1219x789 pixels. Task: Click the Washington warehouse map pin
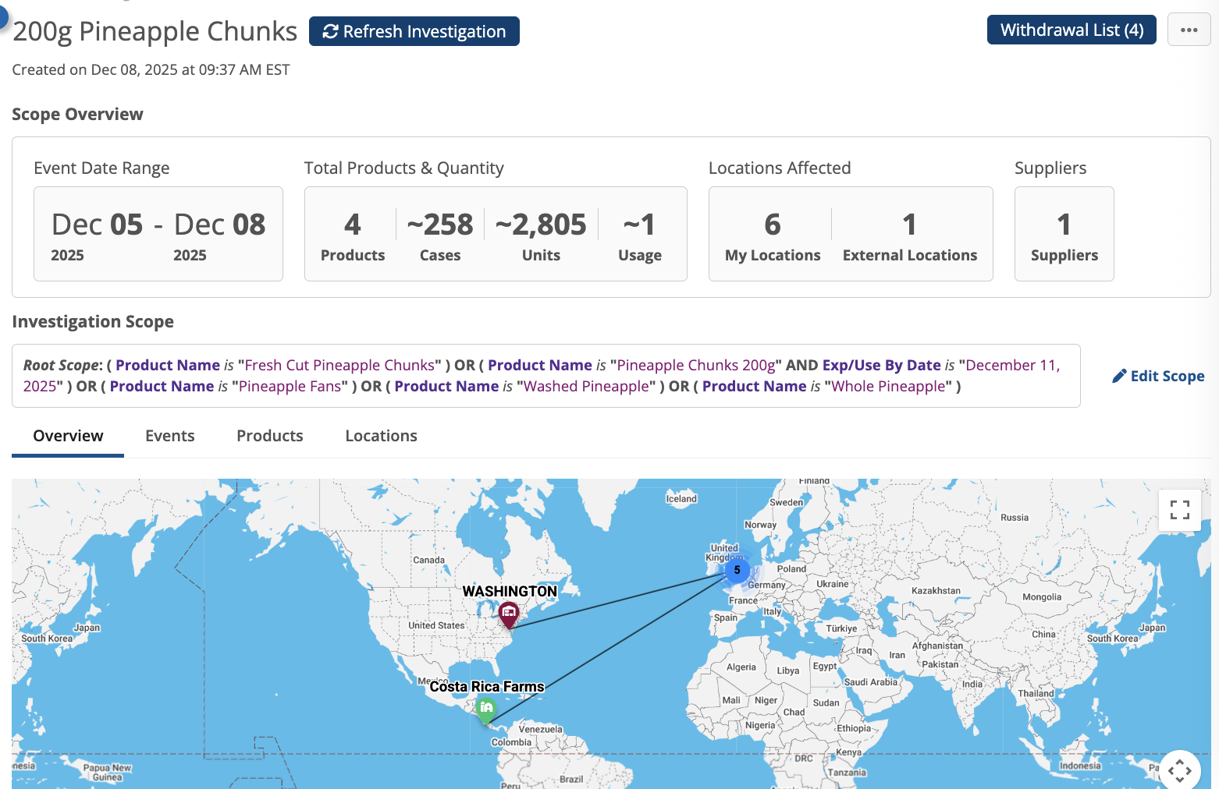coord(509,614)
